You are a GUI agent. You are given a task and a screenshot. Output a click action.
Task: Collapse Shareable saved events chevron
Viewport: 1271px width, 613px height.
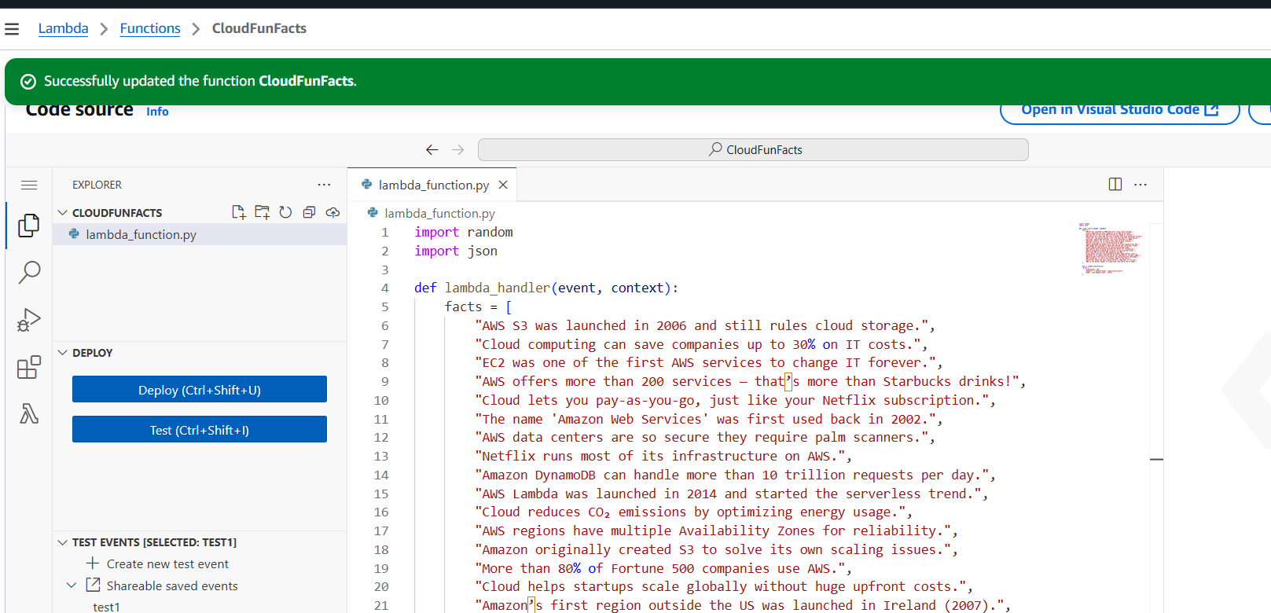coord(72,585)
